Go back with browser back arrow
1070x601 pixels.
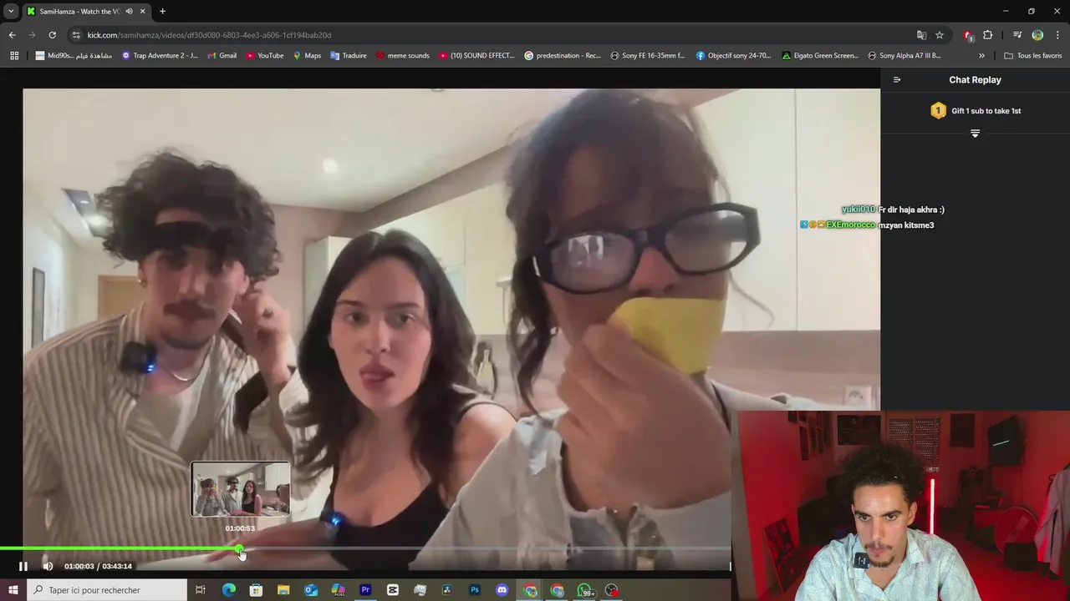tap(12, 35)
